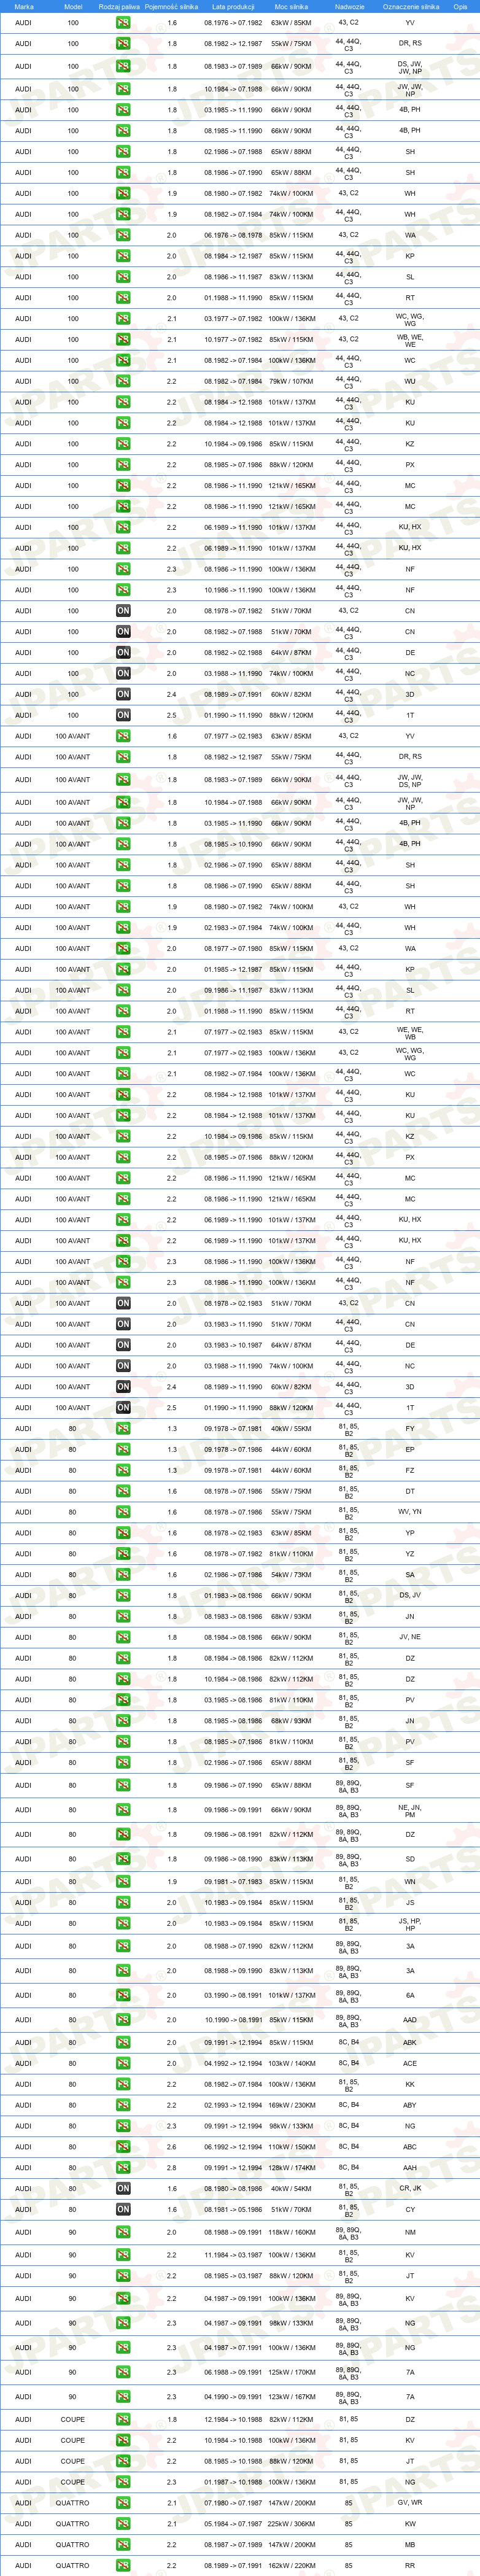
Task: Click the petrol icon in Audi Quattro KW row
Action: coord(123,2524)
